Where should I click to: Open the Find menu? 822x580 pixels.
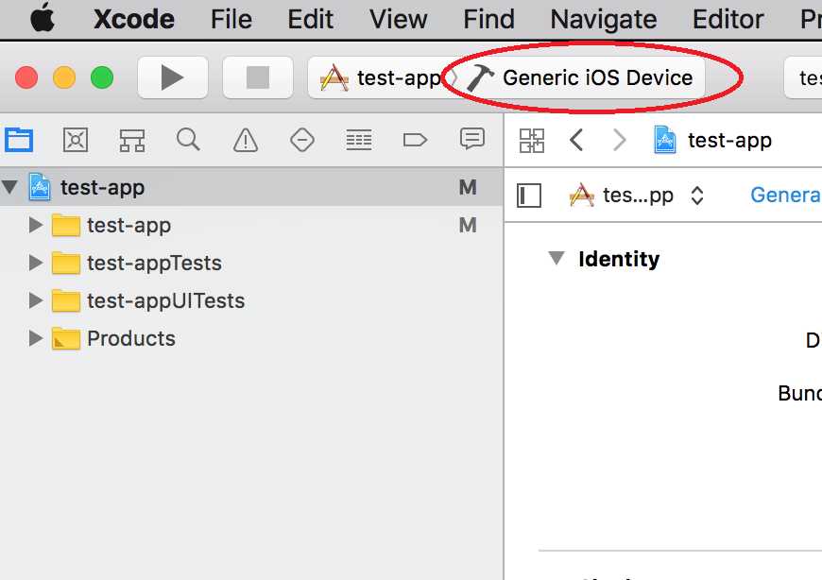coord(488,20)
